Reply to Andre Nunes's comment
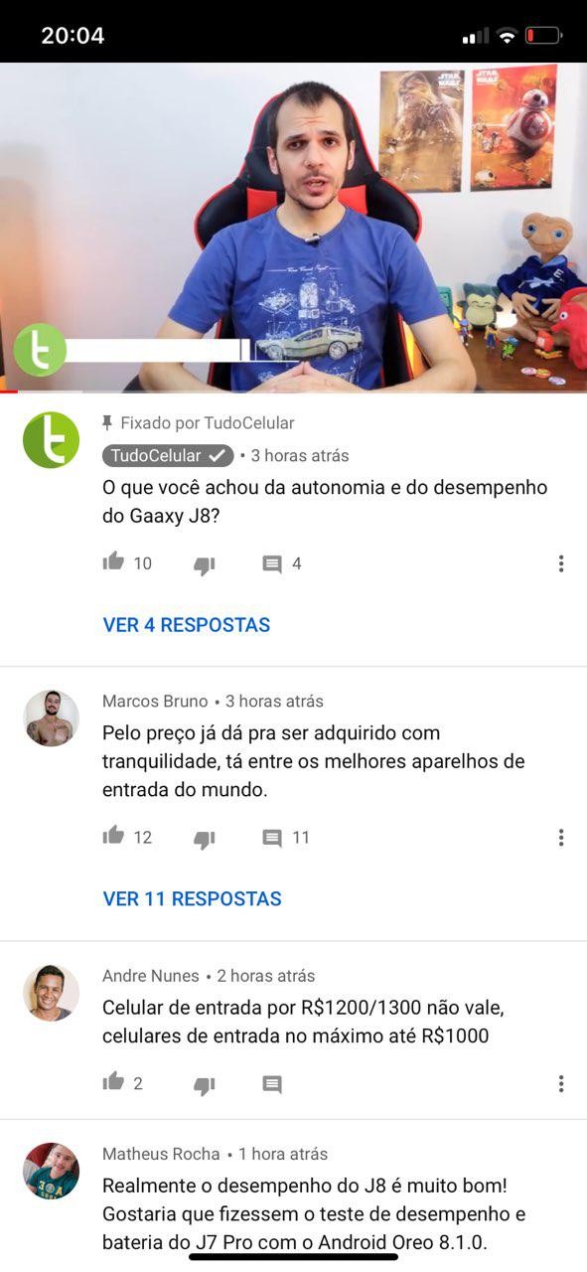The width and height of the screenshot is (587, 1272). (272, 1085)
